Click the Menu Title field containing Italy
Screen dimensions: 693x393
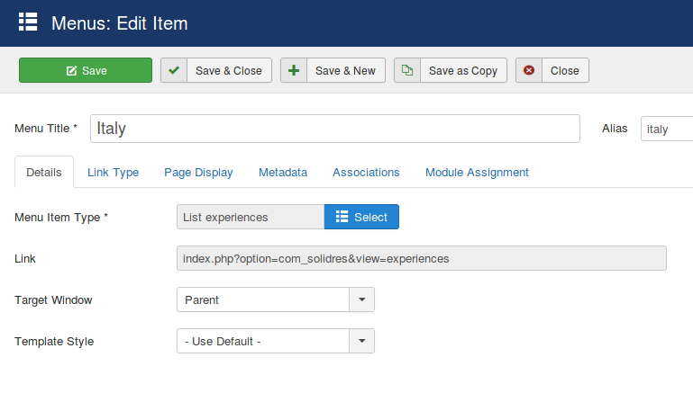pyautogui.click(x=334, y=129)
